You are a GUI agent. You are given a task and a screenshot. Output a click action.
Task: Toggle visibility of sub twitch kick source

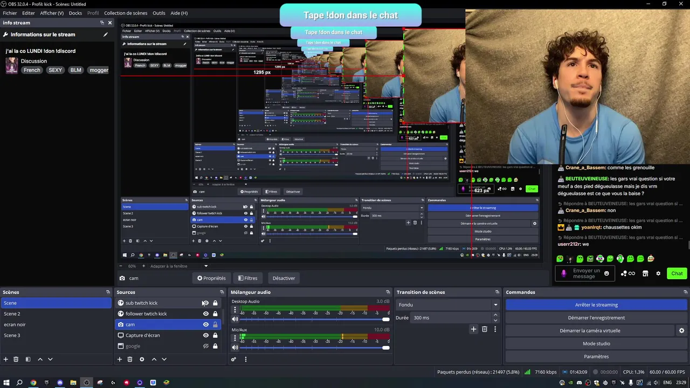(x=205, y=303)
